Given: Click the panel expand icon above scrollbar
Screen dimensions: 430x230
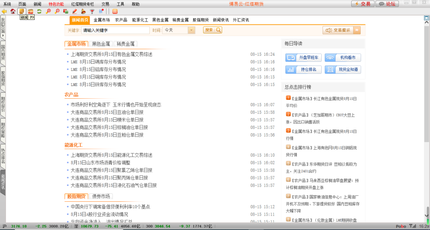Looking at the screenshot, I should (426, 18).
